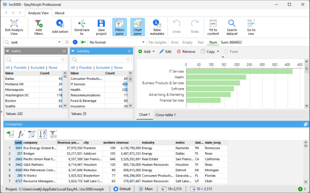Click the green go-to-column arrow icon
The width and height of the screenshot is (310, 193).
[83, 42]
